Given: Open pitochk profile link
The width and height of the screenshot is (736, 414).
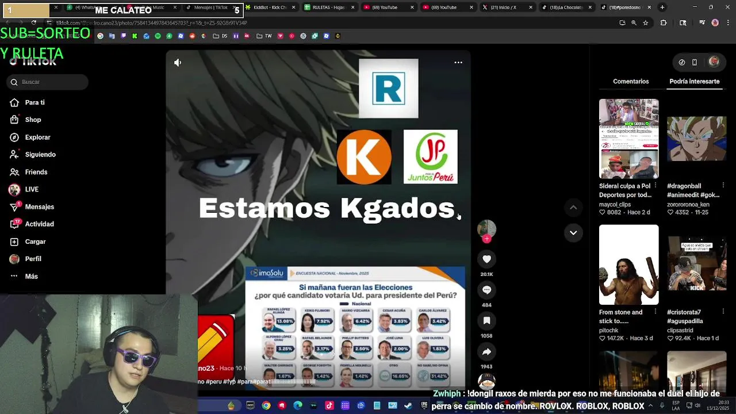Looking at the screenshot, I should click(x=609, y=331).
